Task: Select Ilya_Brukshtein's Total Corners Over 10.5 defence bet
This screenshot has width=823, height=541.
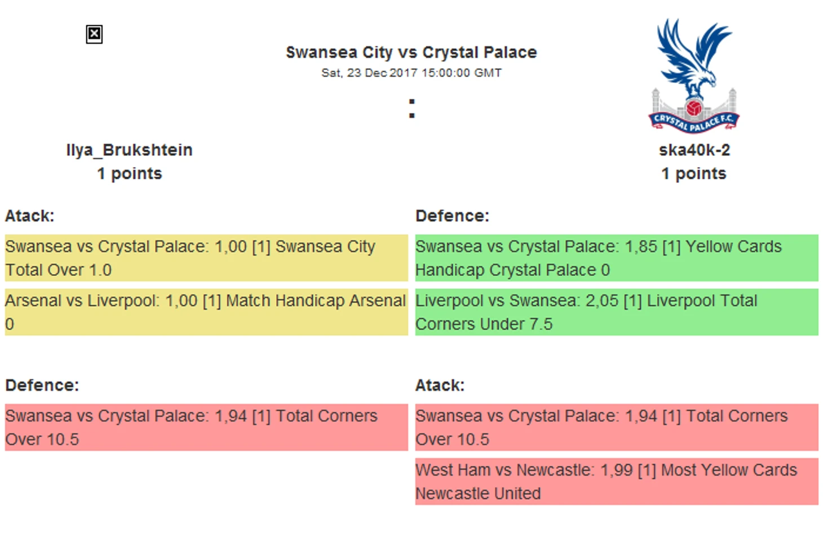Action: pos(206,427)
